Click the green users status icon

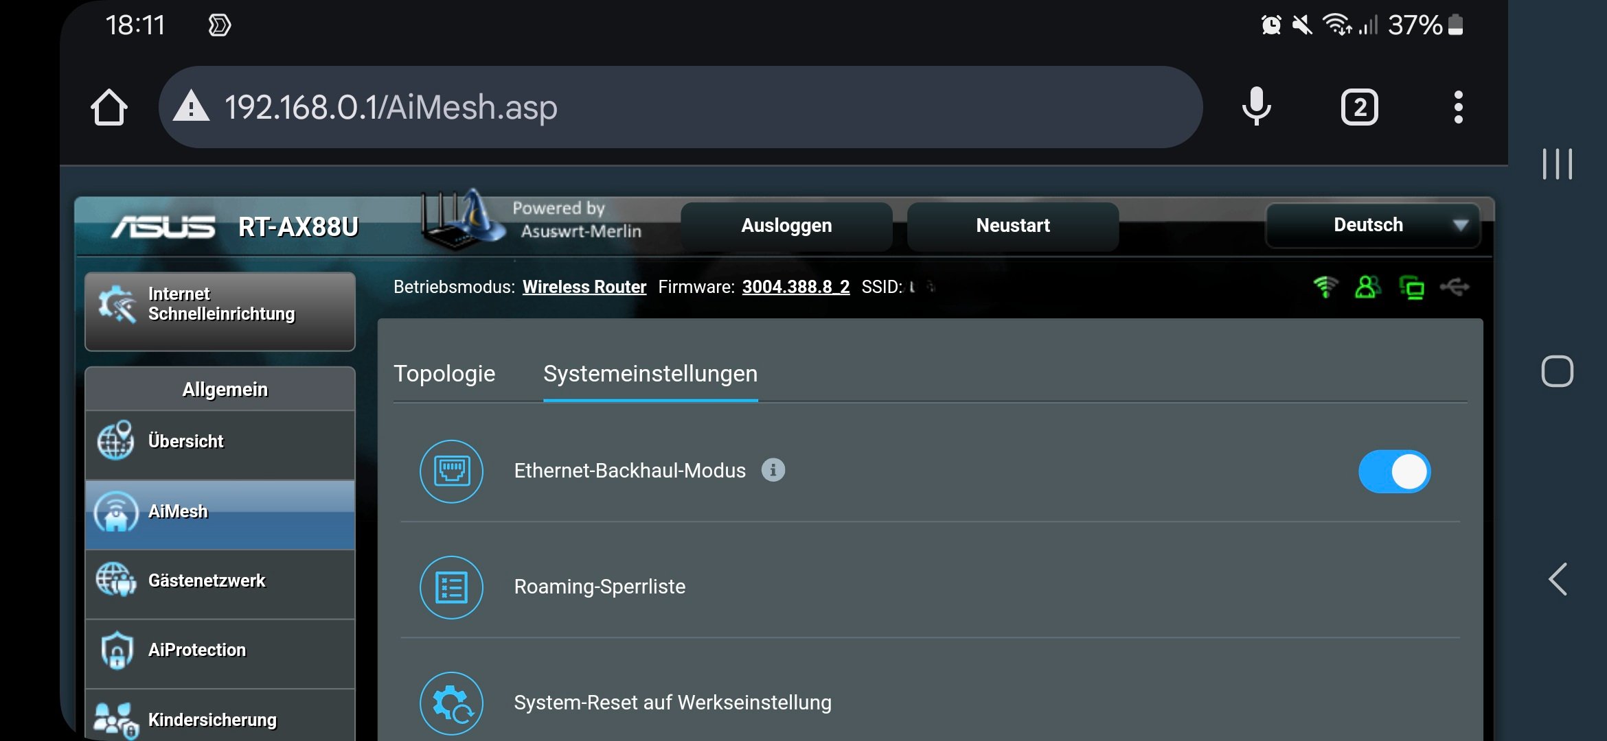[x=1367, y=287]
